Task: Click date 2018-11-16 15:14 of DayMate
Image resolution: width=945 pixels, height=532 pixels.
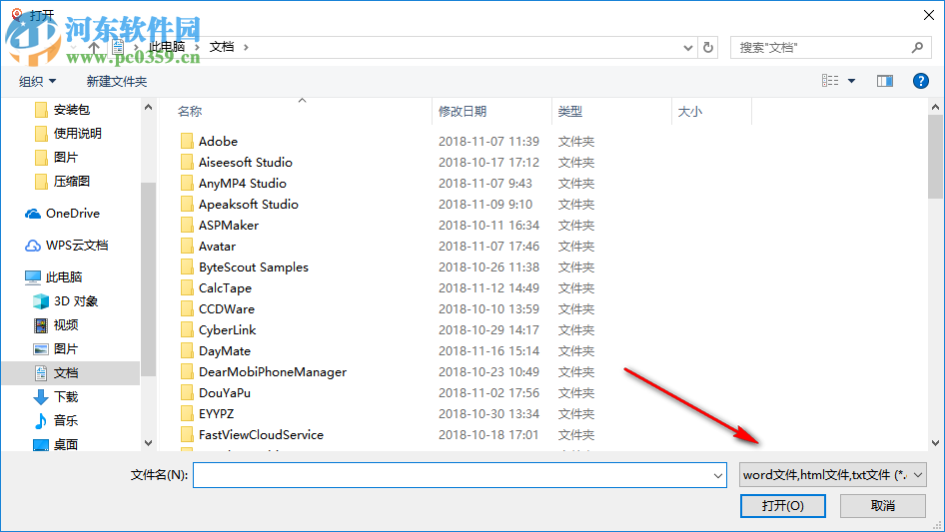Action: pos(488,351)
